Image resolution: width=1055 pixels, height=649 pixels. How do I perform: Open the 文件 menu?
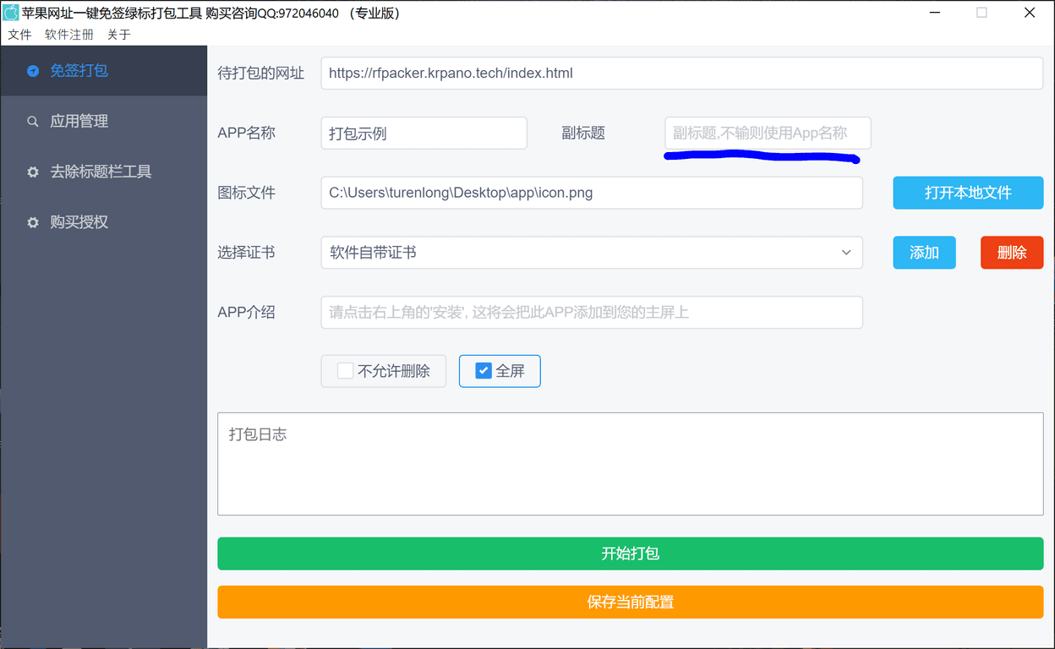tap(19, 34)
